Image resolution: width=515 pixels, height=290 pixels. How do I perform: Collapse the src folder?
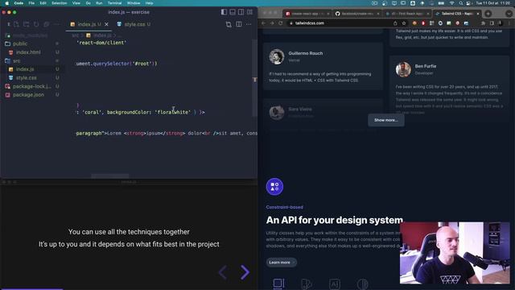coord(16,60)
